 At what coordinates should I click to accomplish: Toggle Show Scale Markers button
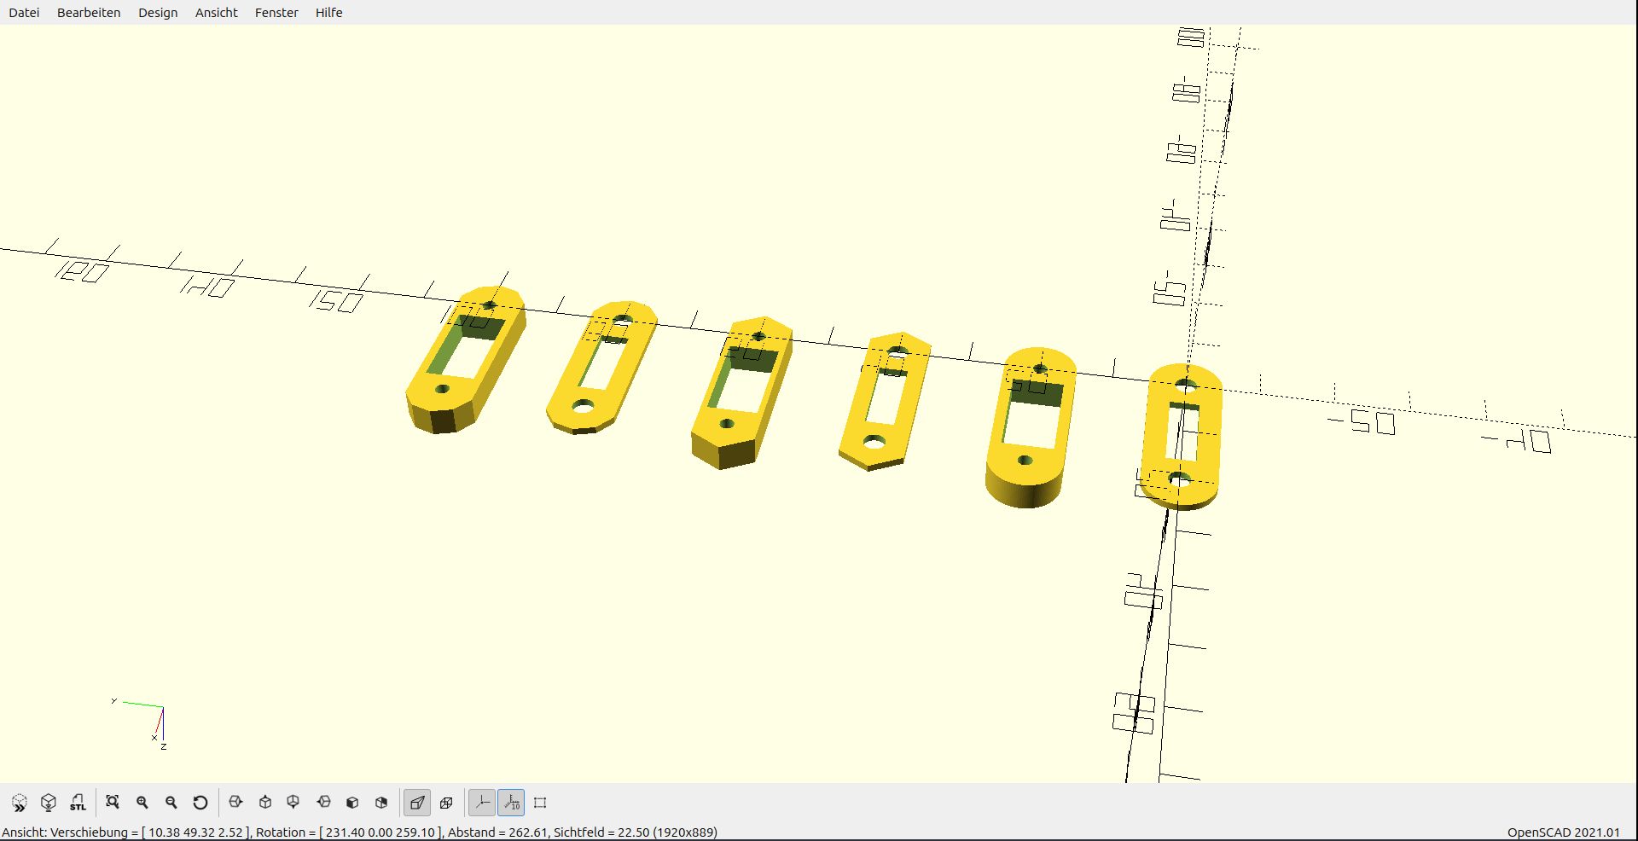[511, 803]
